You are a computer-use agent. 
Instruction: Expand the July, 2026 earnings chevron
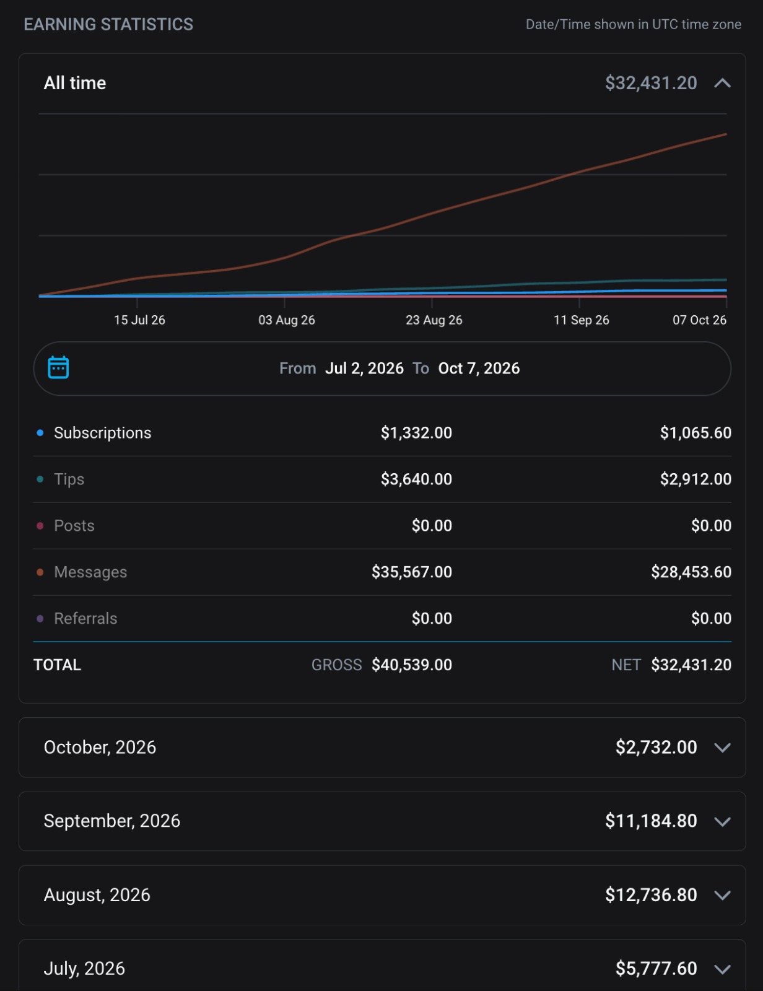(x=722, y=969)
